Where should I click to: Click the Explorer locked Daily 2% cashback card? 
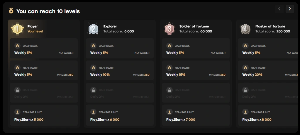[x=120, y=93]
